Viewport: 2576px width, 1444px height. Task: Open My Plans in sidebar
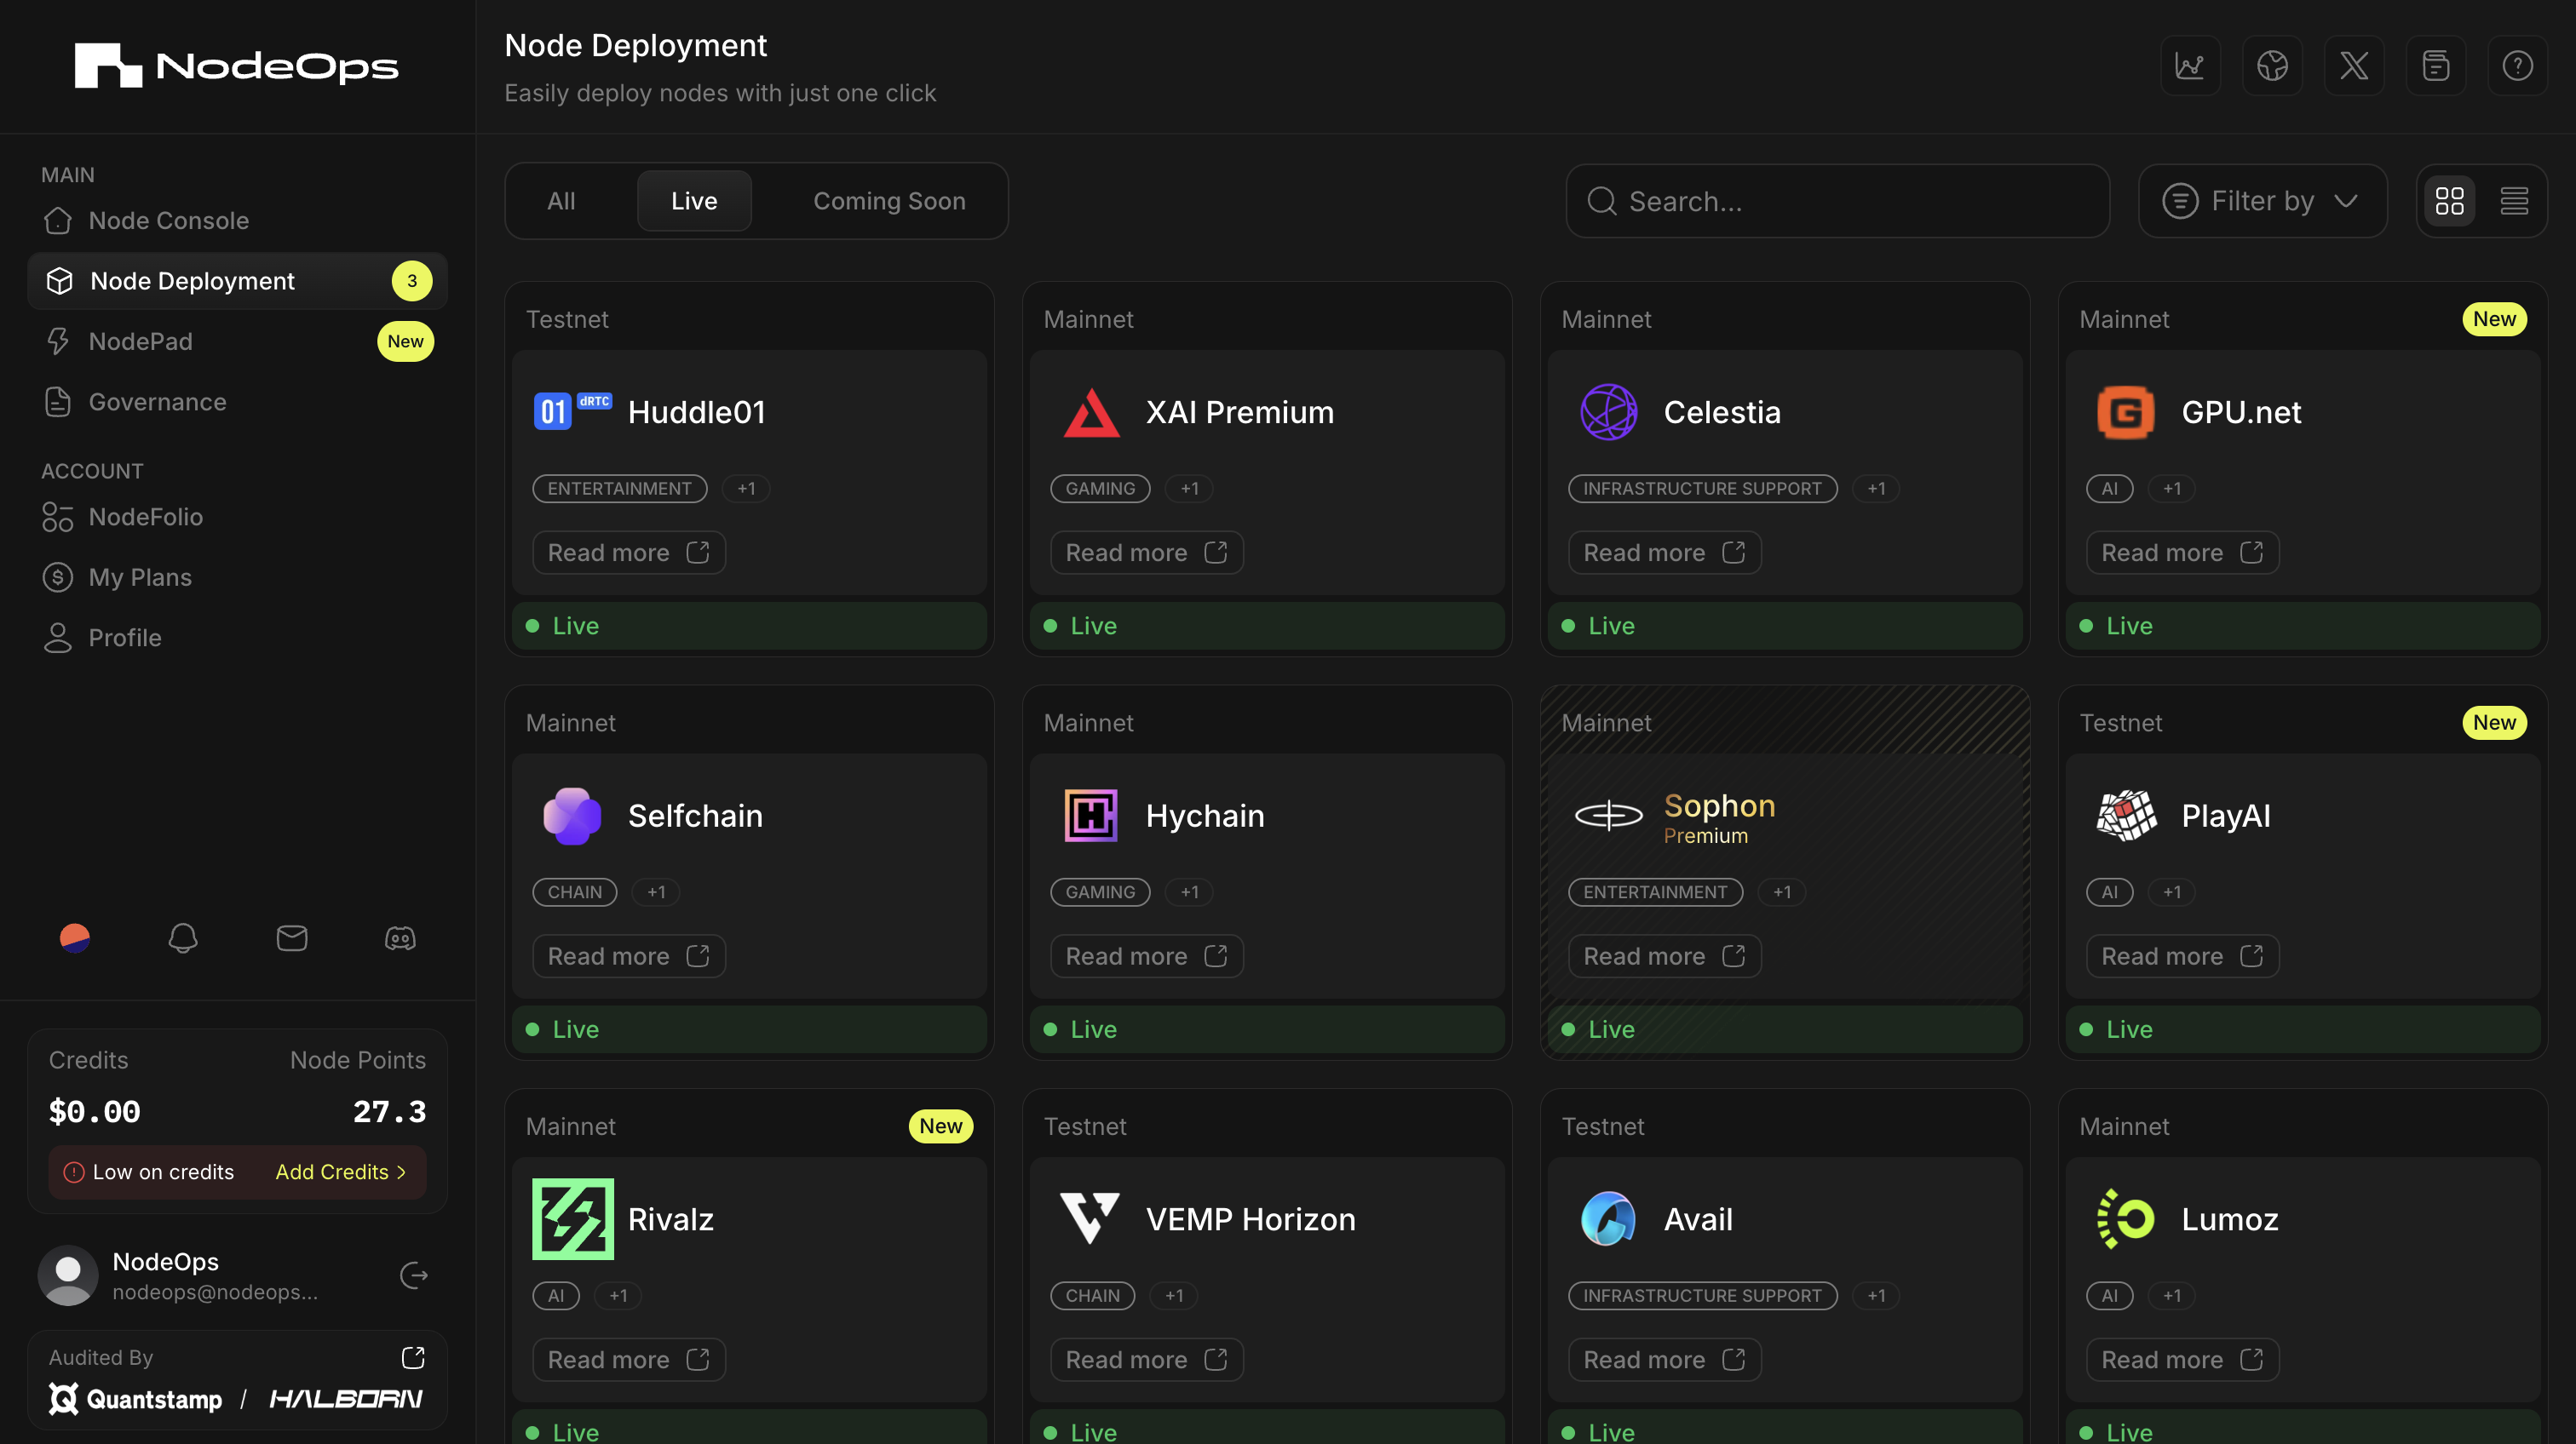pos(237,577)
